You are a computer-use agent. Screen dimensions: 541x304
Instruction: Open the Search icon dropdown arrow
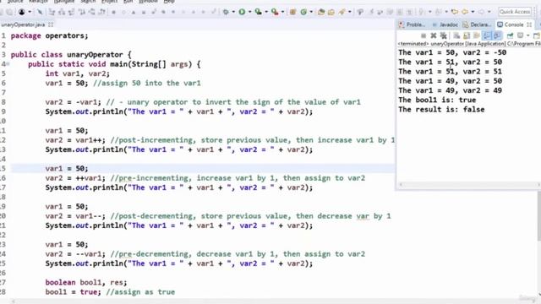click(x=349, y=12)
